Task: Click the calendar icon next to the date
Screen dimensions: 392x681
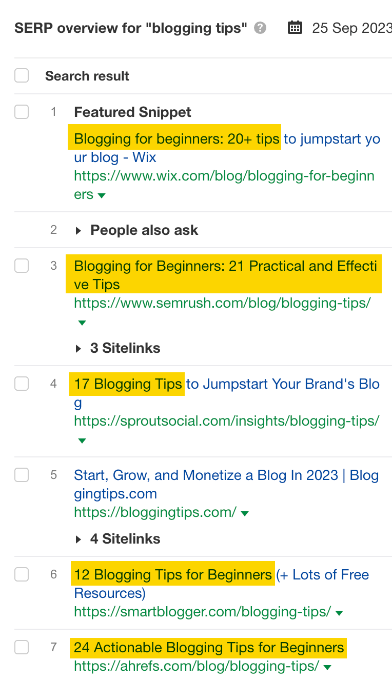Action: [295, 28]
